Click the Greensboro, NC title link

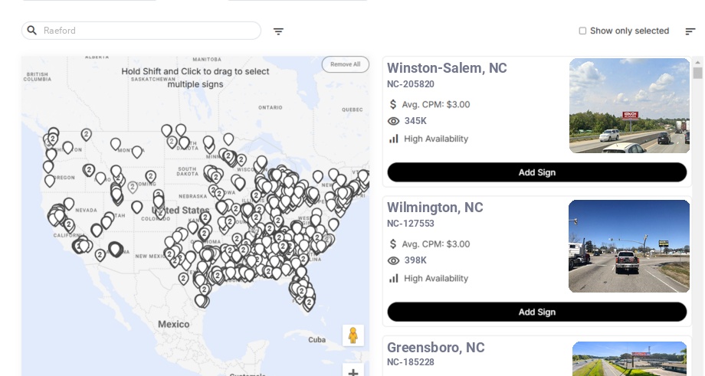coord(435,348)
